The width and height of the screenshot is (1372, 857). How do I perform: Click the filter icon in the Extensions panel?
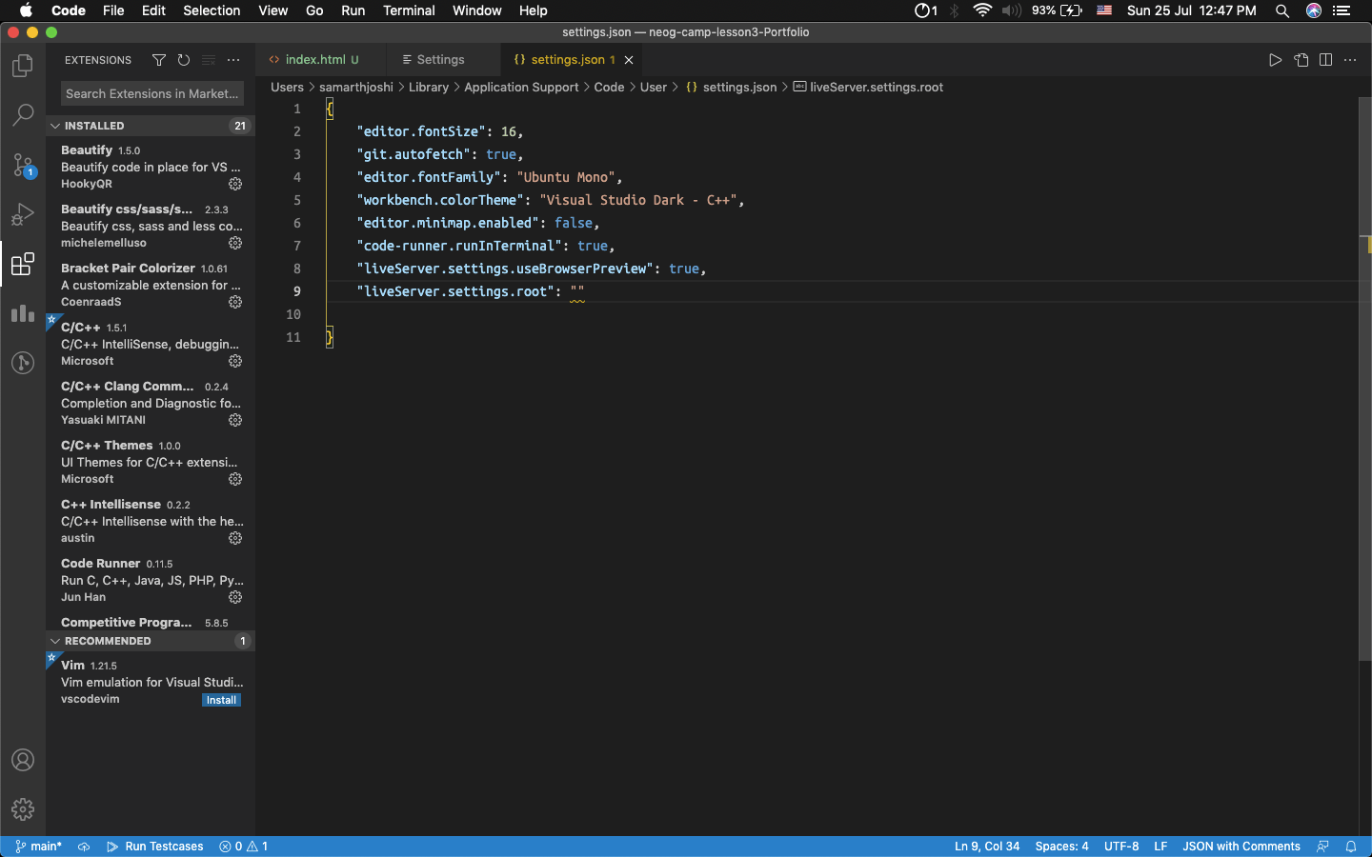(x=159, y=59)
